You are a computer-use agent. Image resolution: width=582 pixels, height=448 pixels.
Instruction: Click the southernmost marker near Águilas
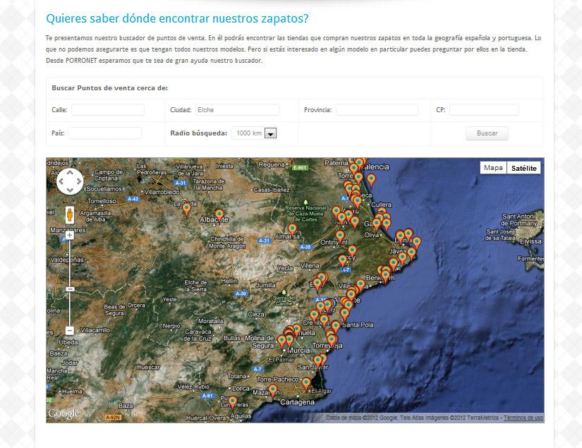coord(233,401)
